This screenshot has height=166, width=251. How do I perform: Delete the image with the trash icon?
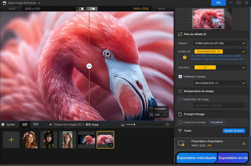[x=167, y=124]
